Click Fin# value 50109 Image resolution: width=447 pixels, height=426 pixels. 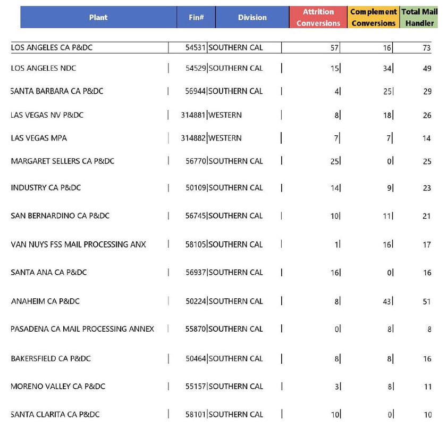[196, 187]
